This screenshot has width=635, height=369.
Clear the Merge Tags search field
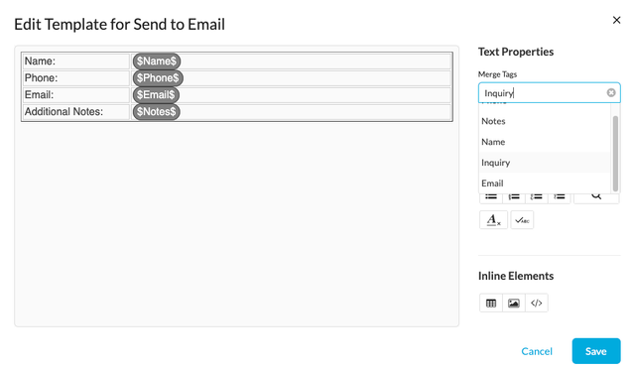pos(611,93)
